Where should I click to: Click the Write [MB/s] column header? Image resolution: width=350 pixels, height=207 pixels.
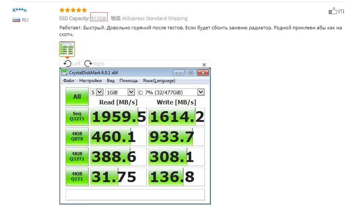pyautogui.click(x=176, y=102)
